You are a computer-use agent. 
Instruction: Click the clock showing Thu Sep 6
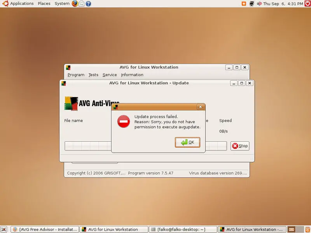(283, 3)
